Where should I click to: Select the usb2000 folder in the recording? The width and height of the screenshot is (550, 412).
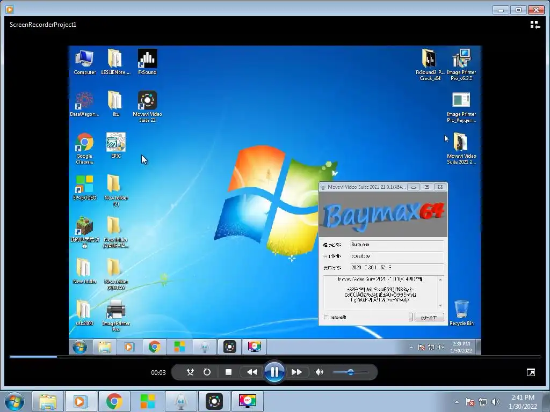[84, 313]
